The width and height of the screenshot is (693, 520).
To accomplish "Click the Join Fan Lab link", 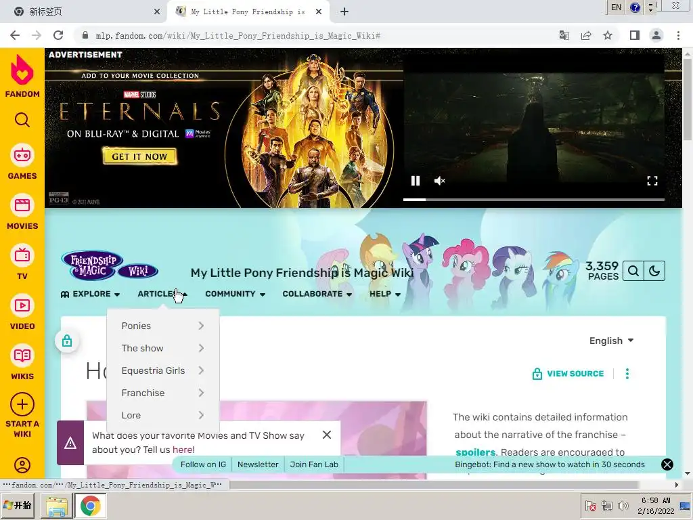I will coord(314,464).
